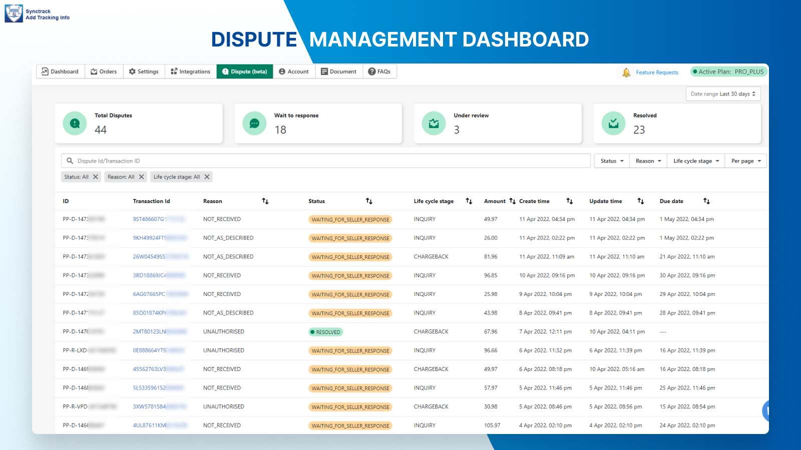801x450 pixels.
Task: Click the Resolved checkmark icon
Action: [x=613, y=123]
